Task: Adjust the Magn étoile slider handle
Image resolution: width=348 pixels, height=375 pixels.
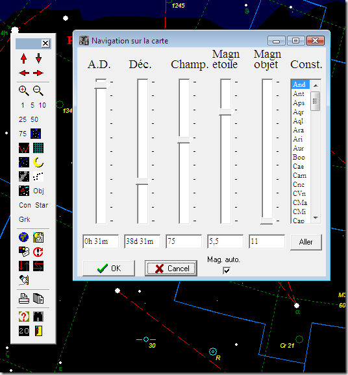Action: pos(226,112)
